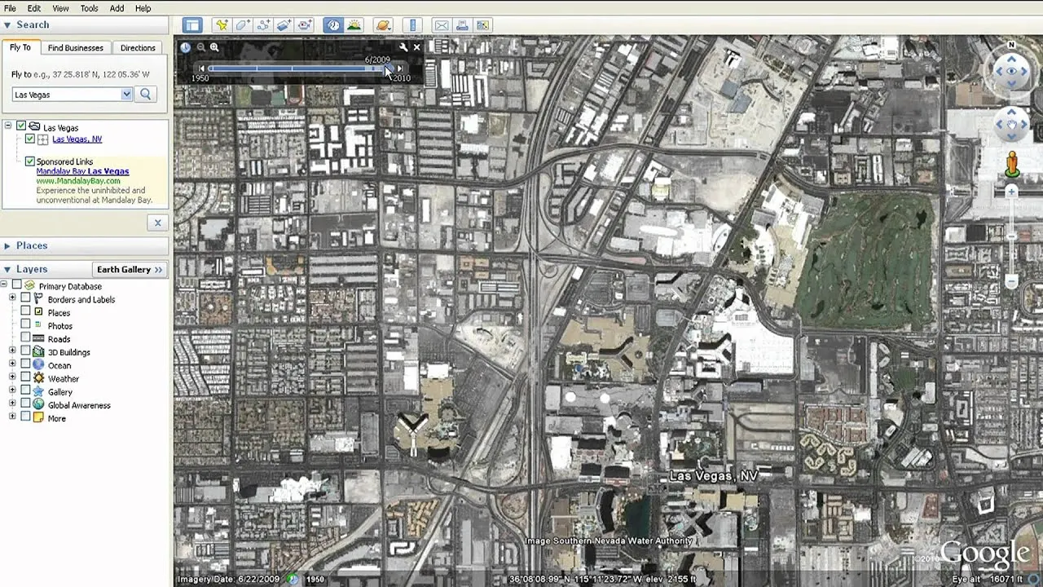This screenshot has width=1043, height=587.
Task: Open the Fly To search history dropdown
Action: click(126, 95)
